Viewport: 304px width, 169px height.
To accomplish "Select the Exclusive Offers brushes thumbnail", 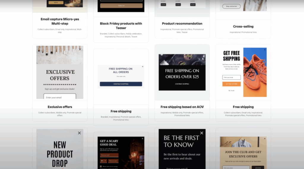I will pyautogui.click(x=60, y=72).
